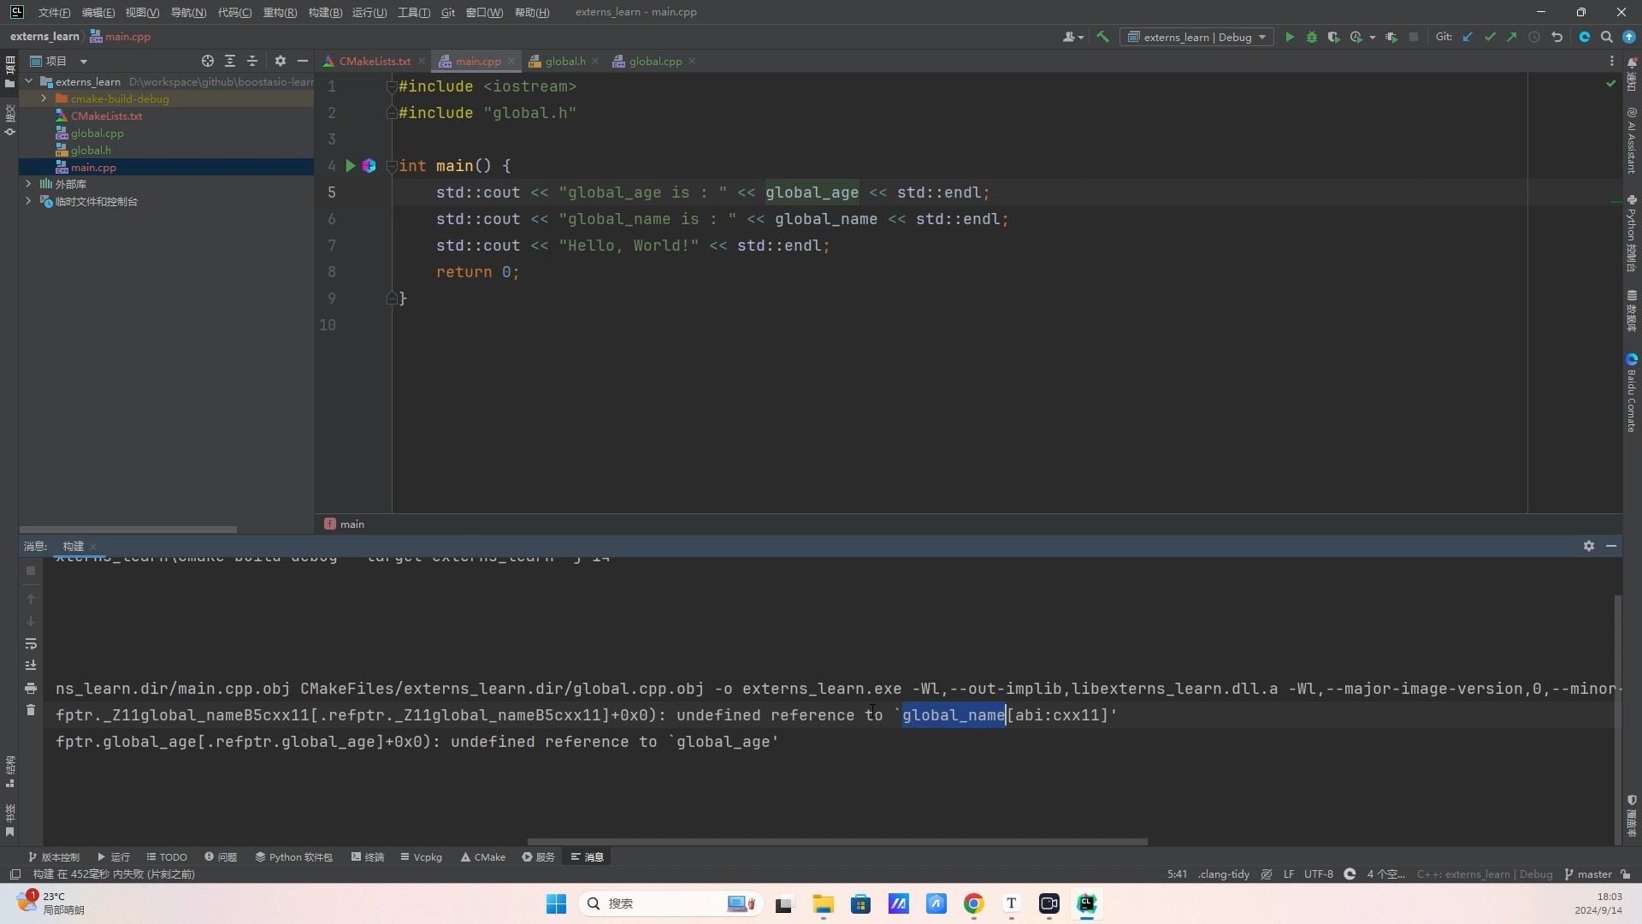Open Messages panel settings gear
The height and width of the screenshot is (924, 1642).
coord(1588,546)
